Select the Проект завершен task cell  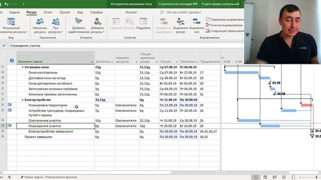pyautogui.click(x=56, y=136)
